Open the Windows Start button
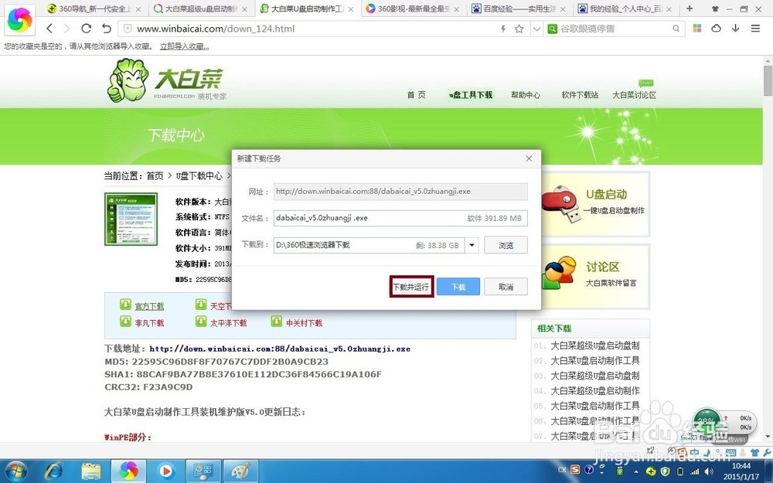Viewport: 773px width, 483px height. coord(16,471)
